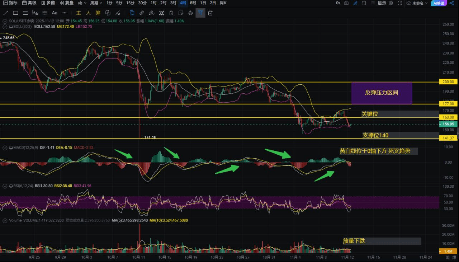Screen dimensions: 459x262
Task: Toggle the highlighted filter funnel icon
Action: 200,13
